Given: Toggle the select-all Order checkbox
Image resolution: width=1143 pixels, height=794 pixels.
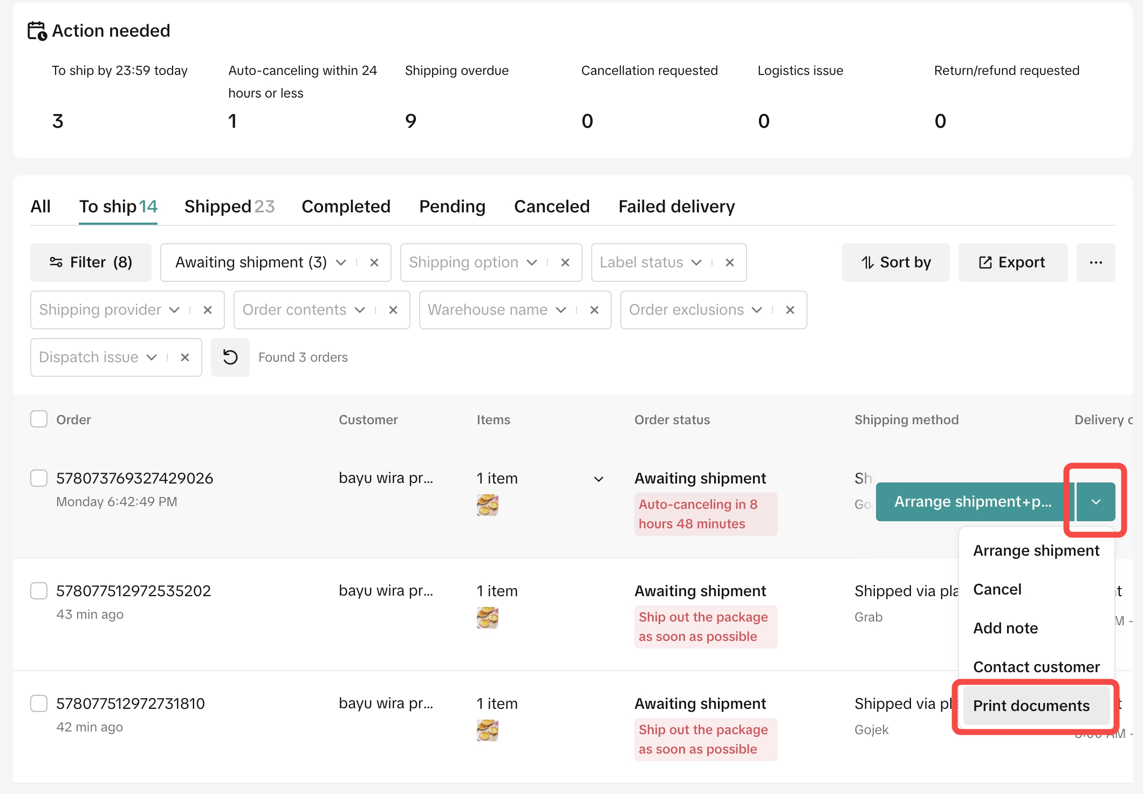Looking at the screenshot, I should [39, 419].
